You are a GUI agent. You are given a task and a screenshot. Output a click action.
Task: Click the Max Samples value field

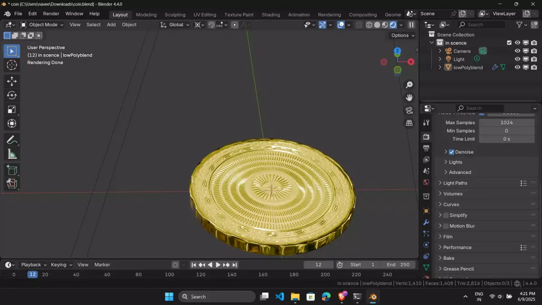pos(507,123)
